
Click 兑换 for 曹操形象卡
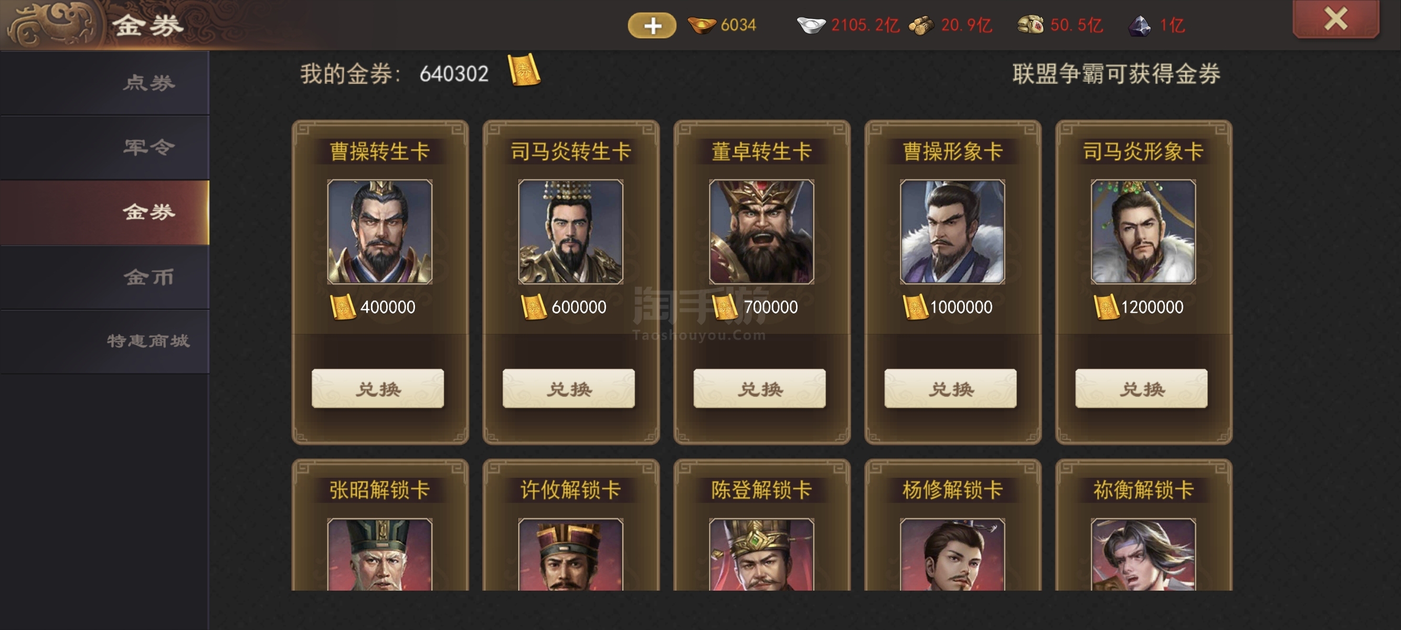point(950,388)
